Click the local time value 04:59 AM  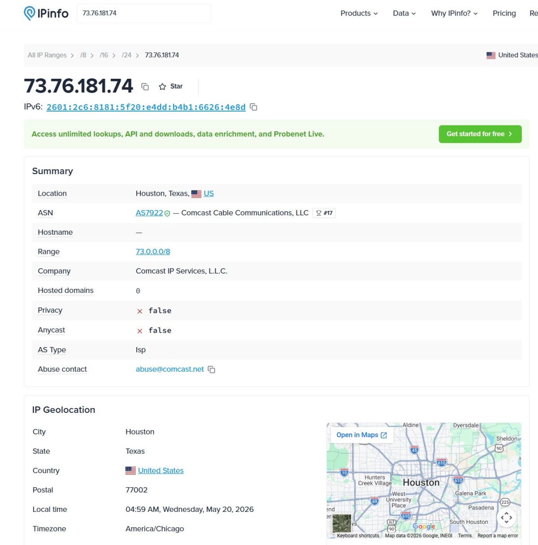point(190,509)
